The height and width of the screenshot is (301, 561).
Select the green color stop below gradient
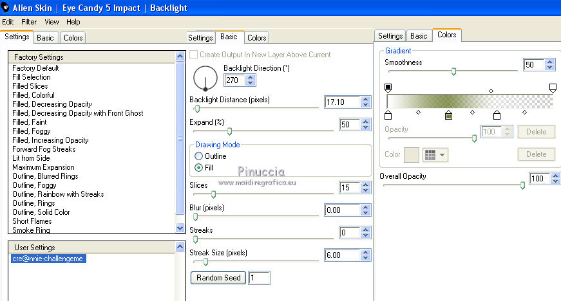448,115
